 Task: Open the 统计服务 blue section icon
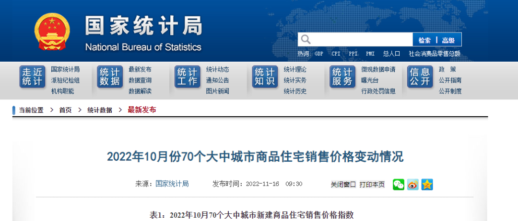[x=342, y=77]
